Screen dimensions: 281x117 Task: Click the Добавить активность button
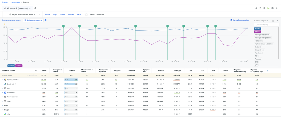pos(33,20)
